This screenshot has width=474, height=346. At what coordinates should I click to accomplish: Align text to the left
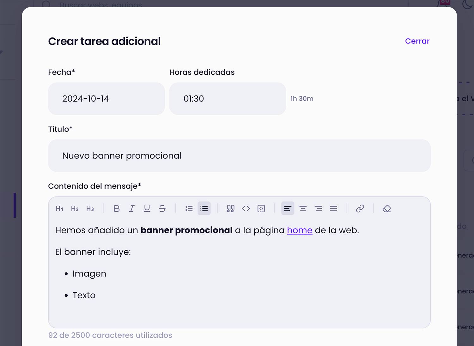(288, 208)
